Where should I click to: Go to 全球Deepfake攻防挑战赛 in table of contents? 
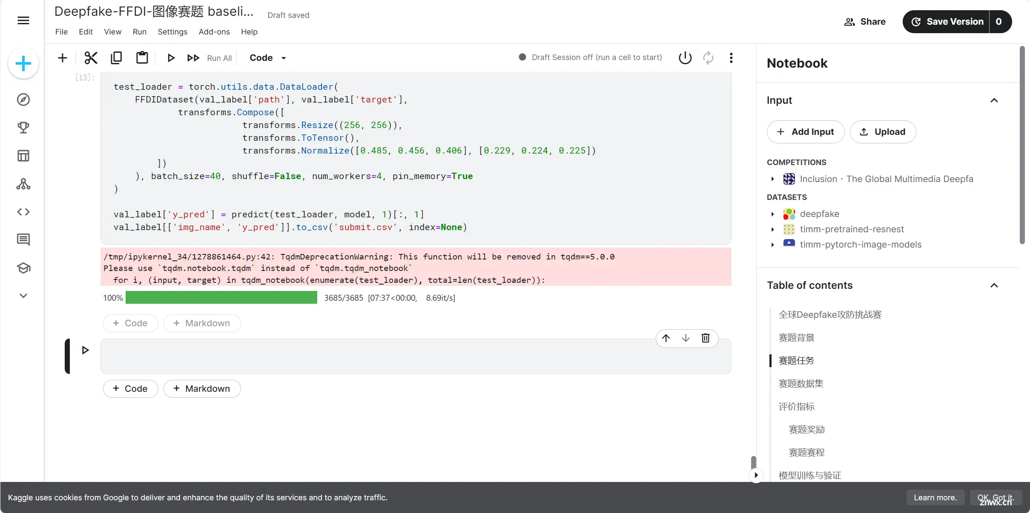click(x=830, y=315)
